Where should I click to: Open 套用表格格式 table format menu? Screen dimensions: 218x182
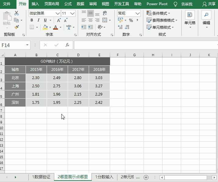click(162, 20)
